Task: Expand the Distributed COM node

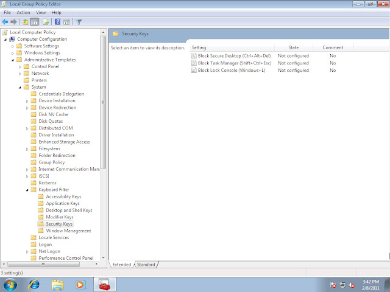Action: point(27,128)
